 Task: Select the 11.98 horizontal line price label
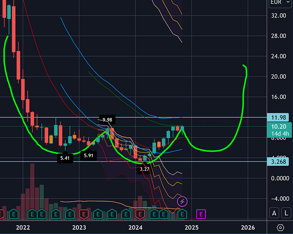[281, 117]
